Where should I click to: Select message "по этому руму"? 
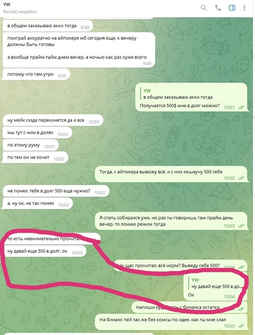31,145
